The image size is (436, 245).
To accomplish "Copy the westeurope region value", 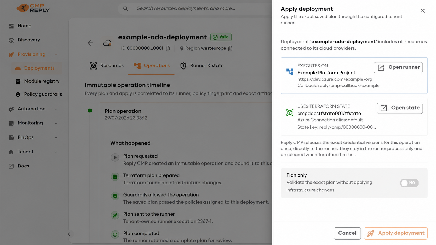I will (x=230, y=48).
